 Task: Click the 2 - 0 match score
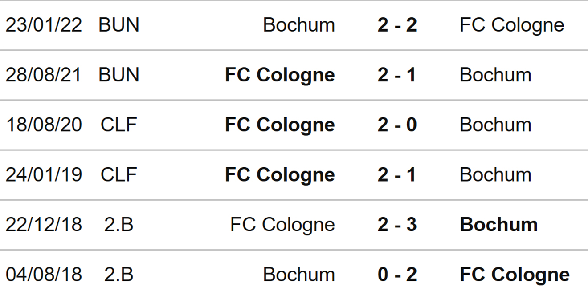click(x=396, y=125)
